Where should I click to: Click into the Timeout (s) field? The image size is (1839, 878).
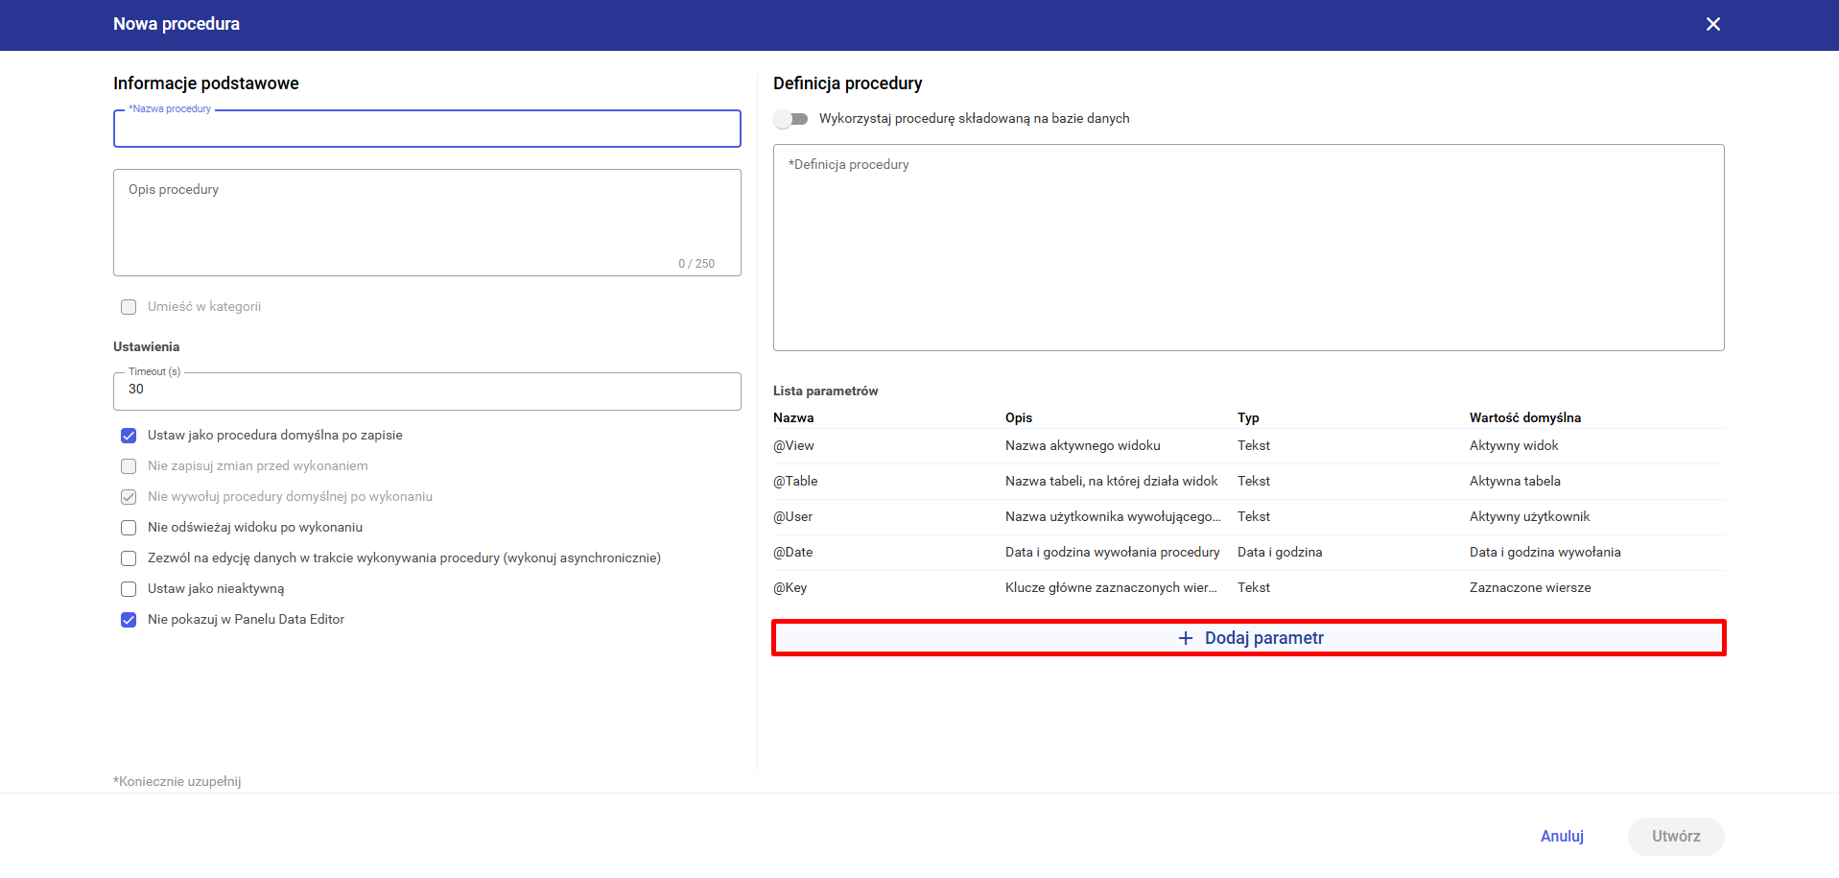427,391
